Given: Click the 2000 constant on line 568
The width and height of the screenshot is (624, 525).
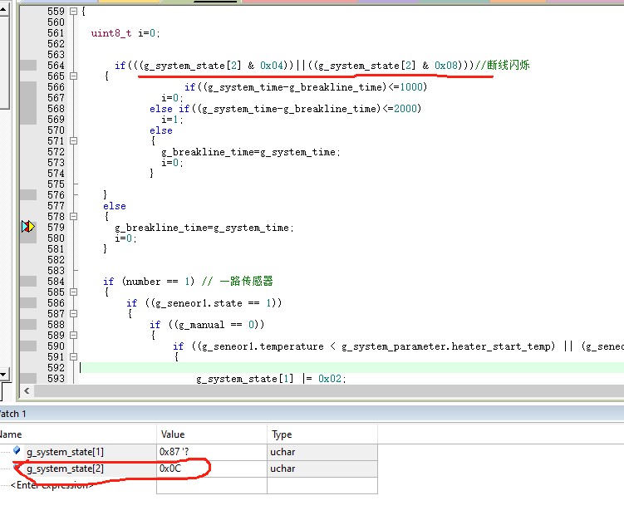Looking at the screenshot, I should coord(405,109).
